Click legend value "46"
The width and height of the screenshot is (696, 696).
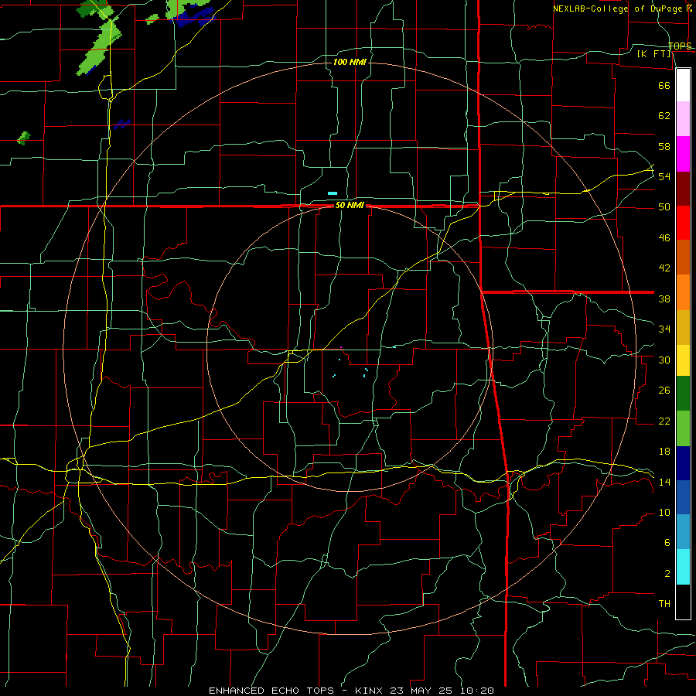click(x=664, y=238)
